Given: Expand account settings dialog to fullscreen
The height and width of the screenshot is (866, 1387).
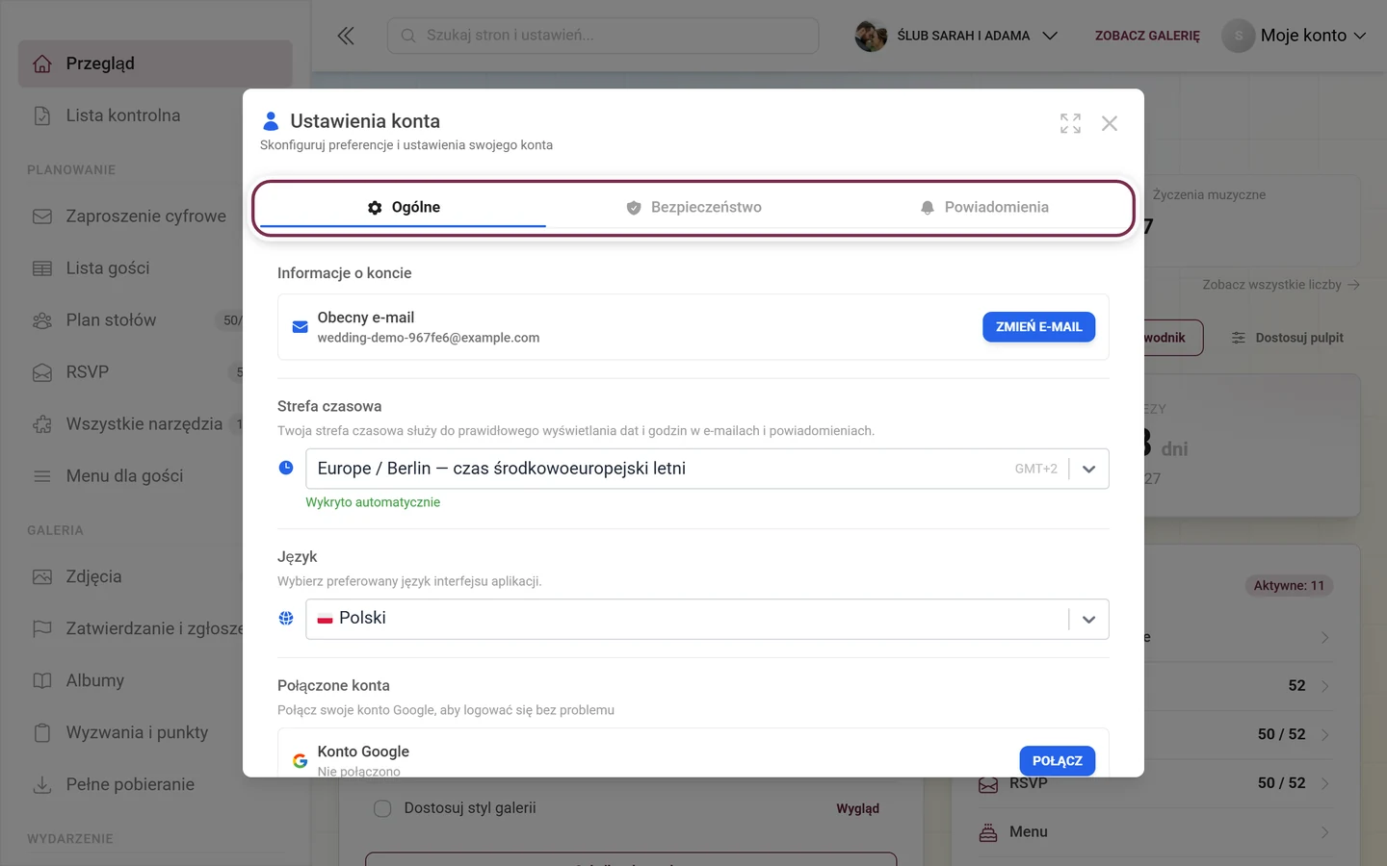Looking at the screenshot, I should pos(1070,123).
